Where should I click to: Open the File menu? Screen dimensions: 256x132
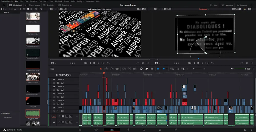[16, 1]
